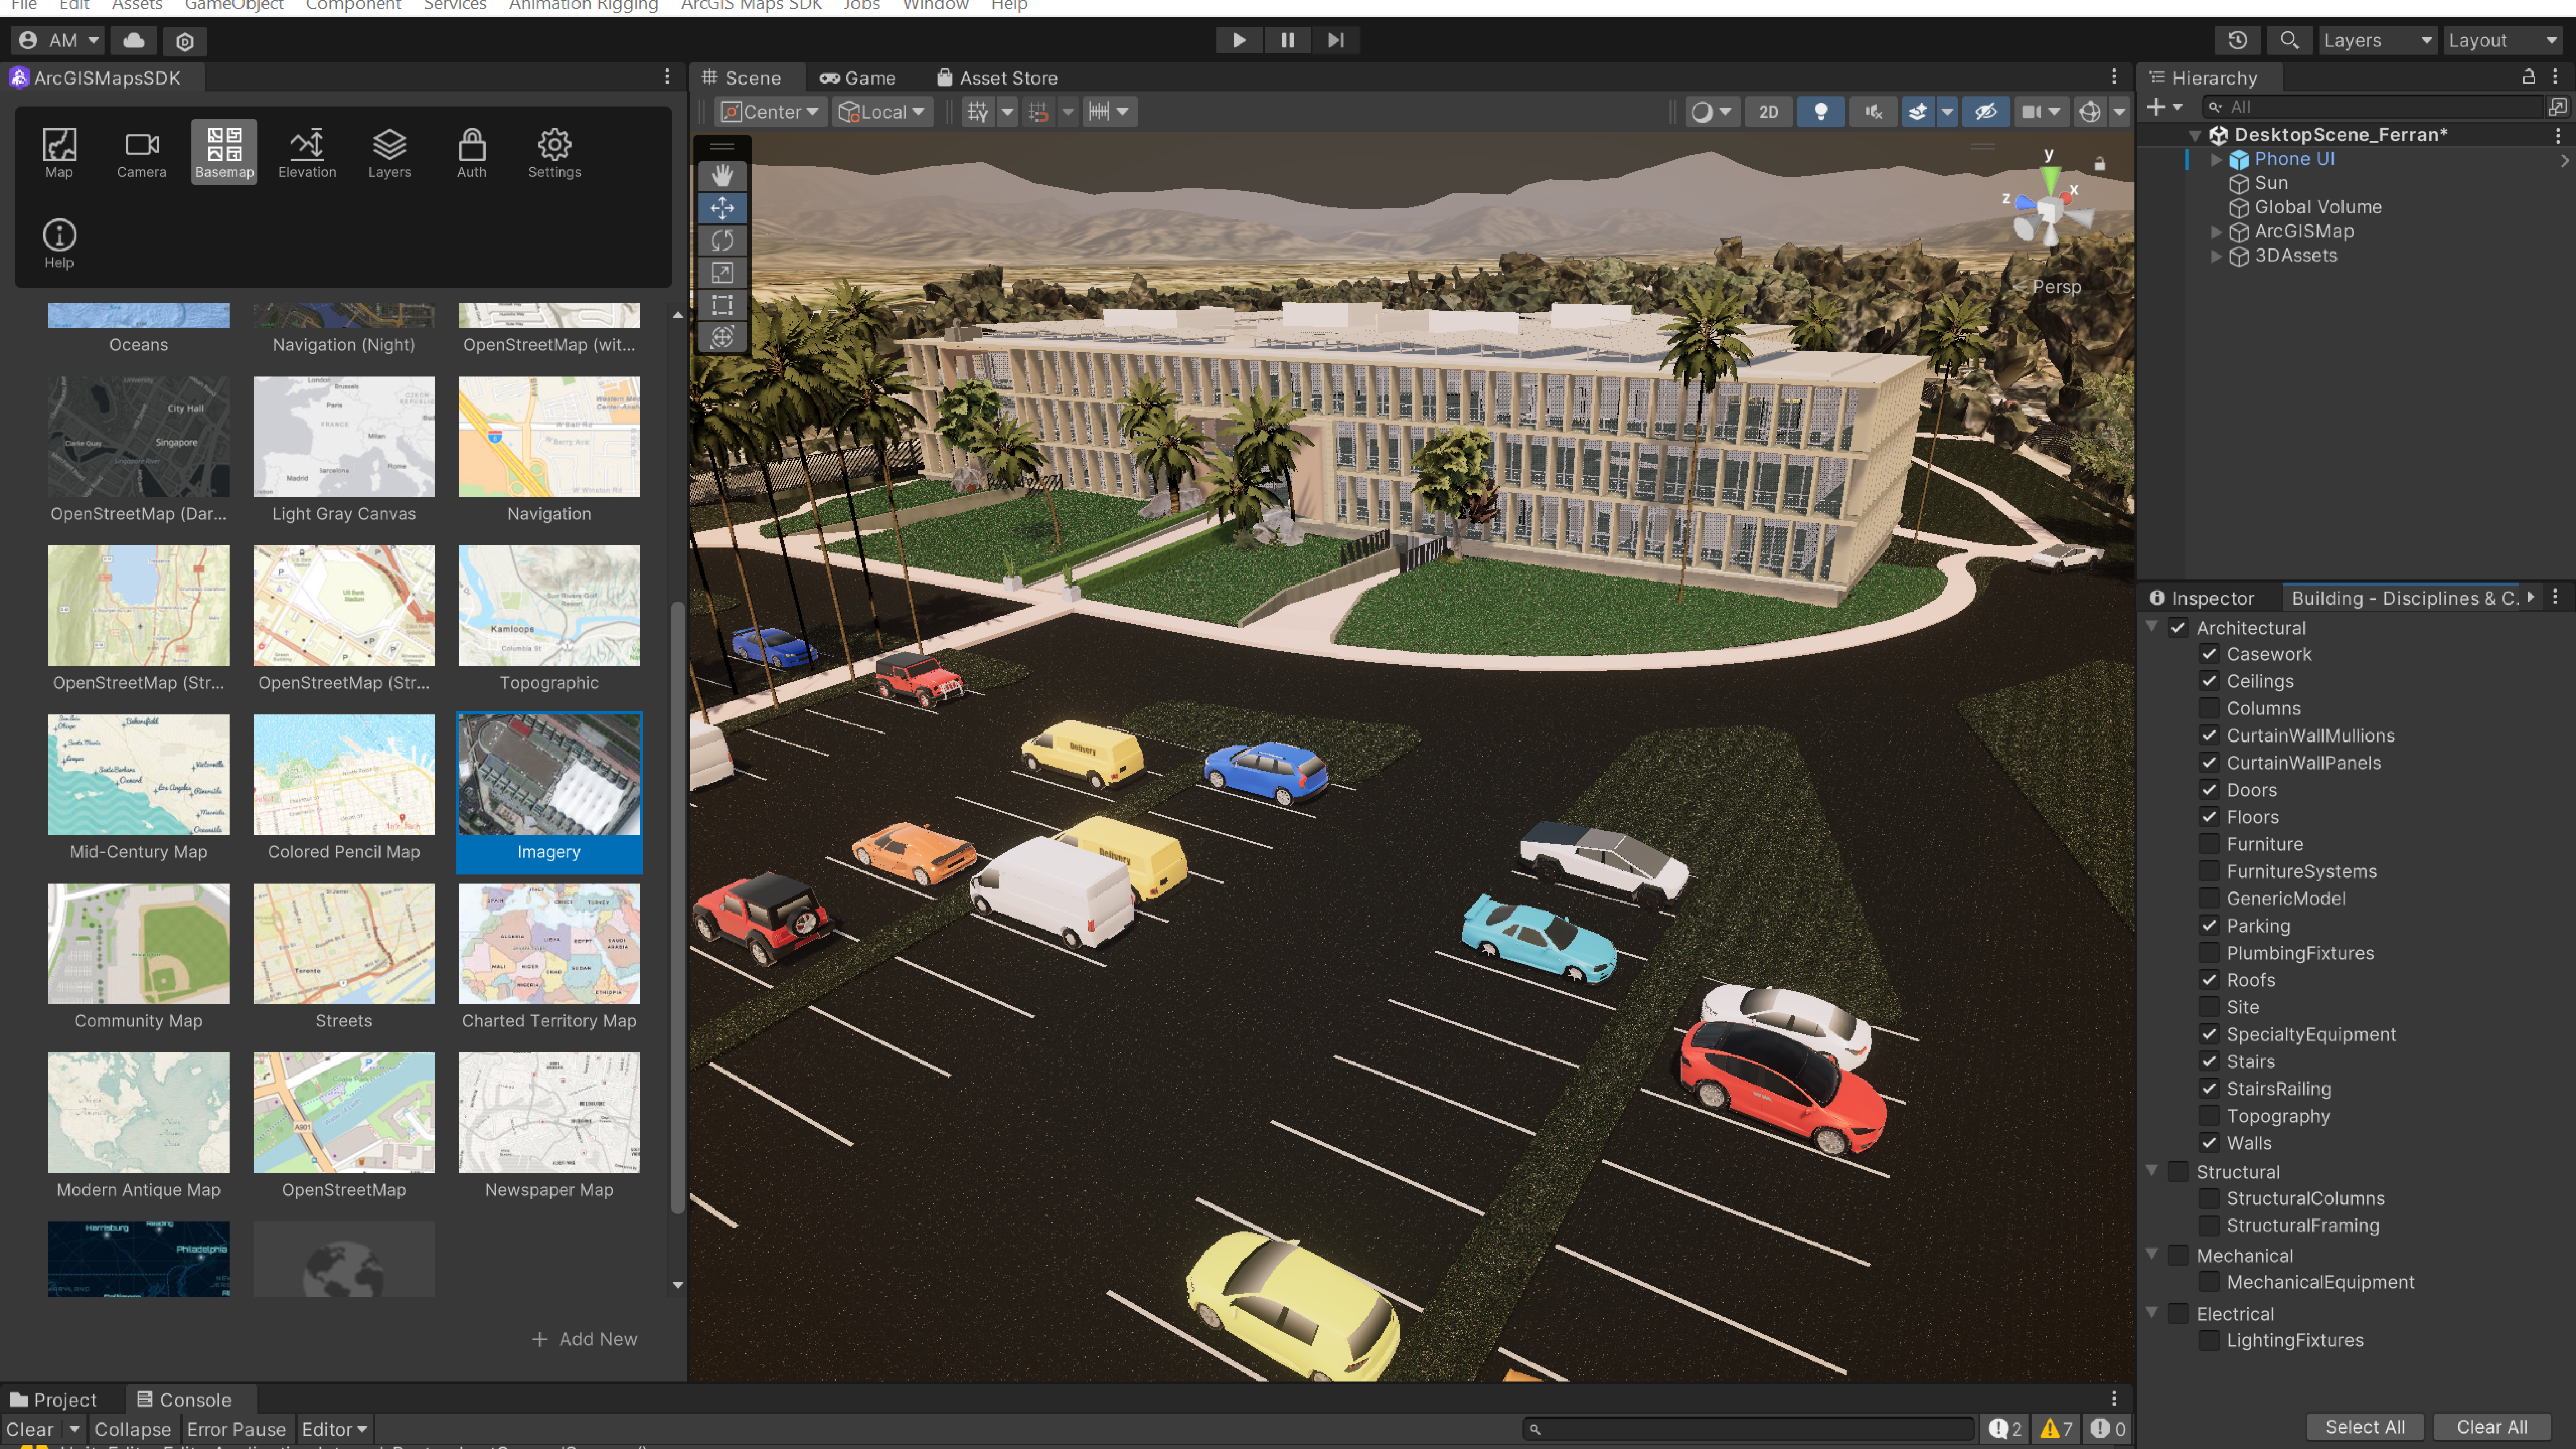The width and height of the screenshot is (2576, 1449).
Task: Uncheck the Parking checkbox
Action: tap(2209, 926)
